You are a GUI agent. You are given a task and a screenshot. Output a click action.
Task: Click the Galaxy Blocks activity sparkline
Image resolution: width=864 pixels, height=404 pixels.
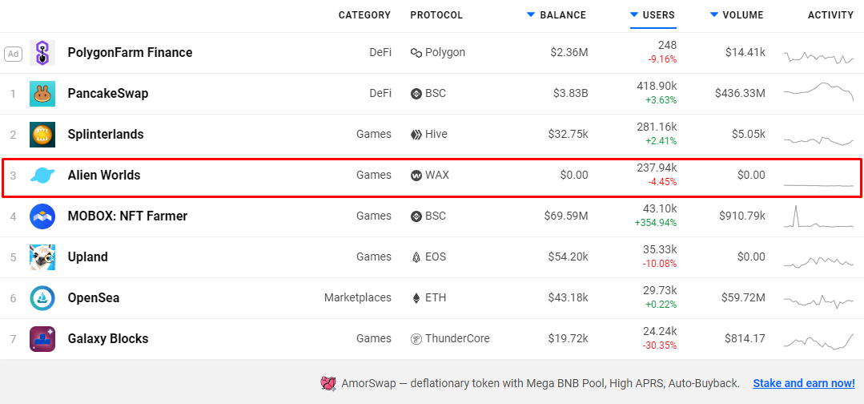point(819,341)
